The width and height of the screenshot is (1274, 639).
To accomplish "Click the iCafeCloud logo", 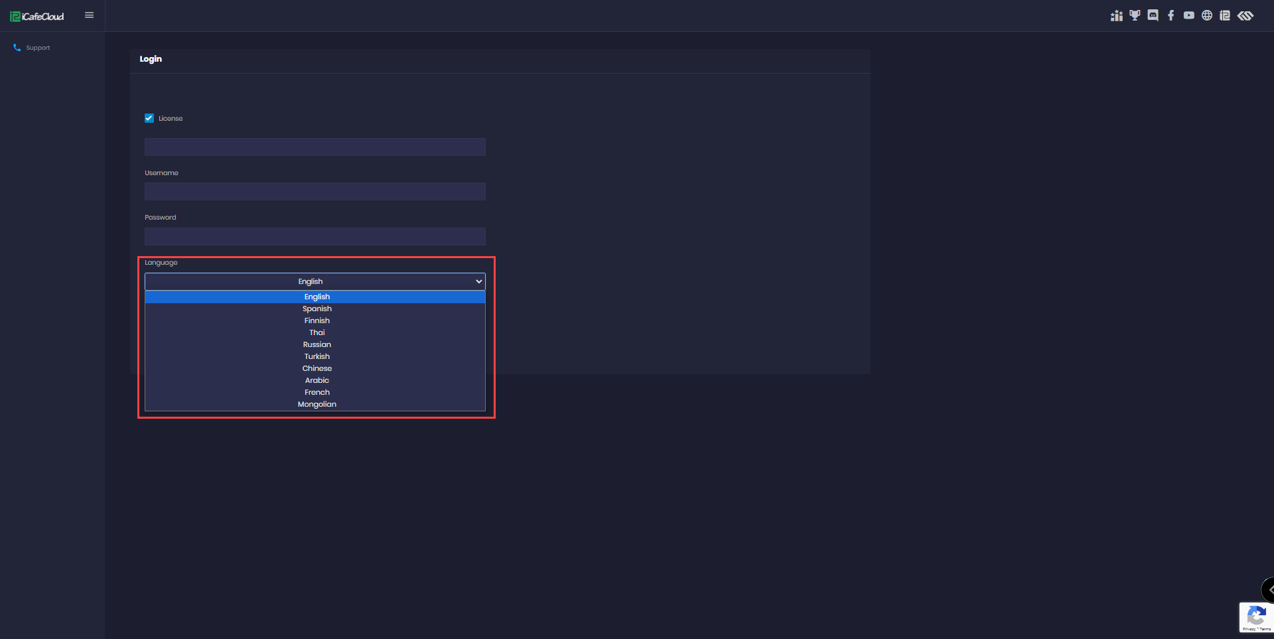I will click(x=37, y=16).
